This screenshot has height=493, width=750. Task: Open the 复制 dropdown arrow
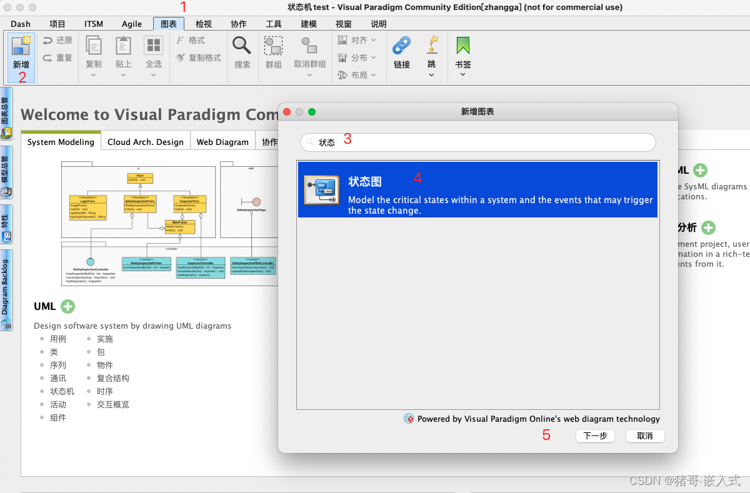94,75
